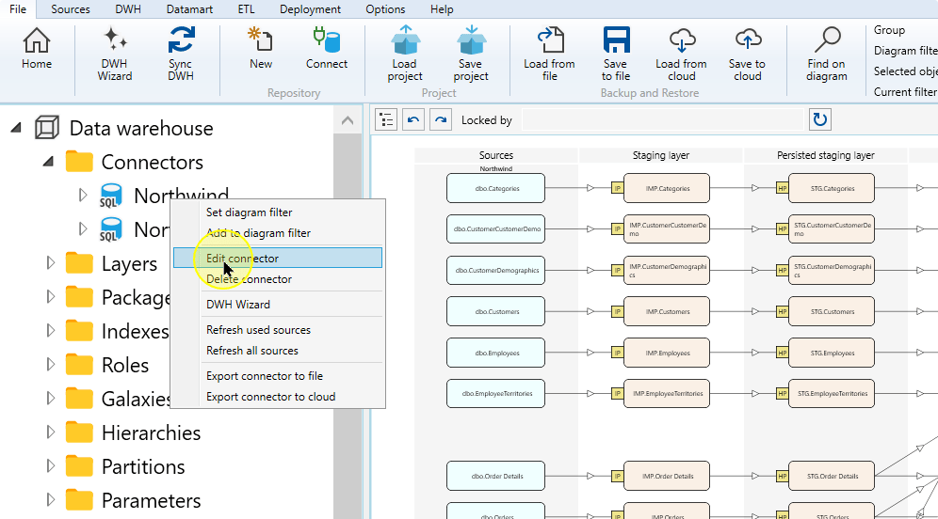Open the Deployment ribbon tab
938x519 pixels.
(310, 9)
